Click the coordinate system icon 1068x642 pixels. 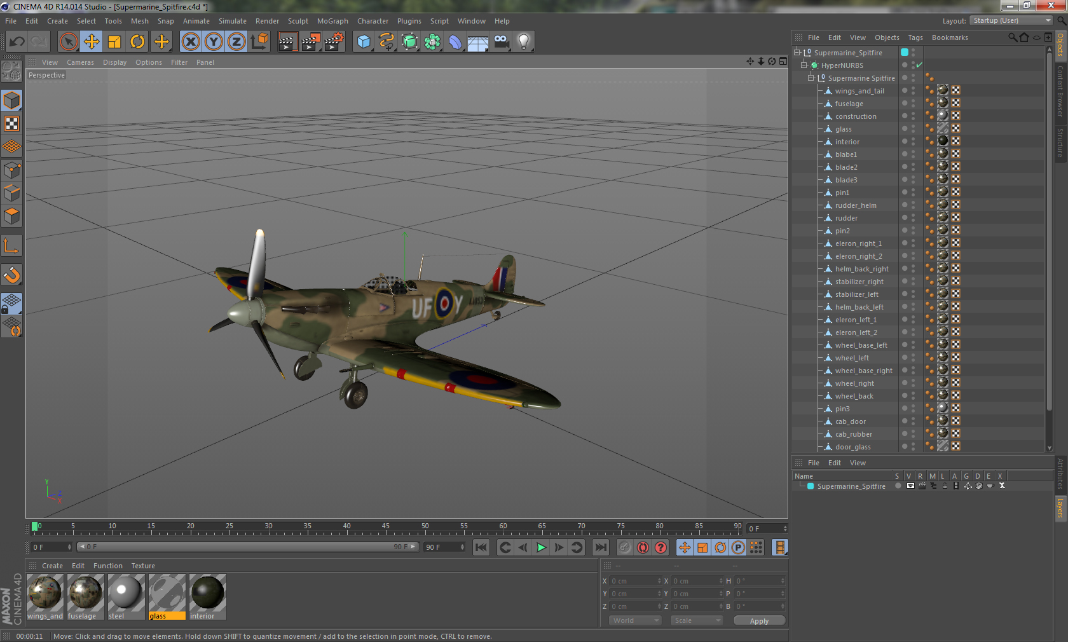[259, 42]
